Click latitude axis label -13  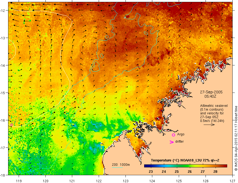pyautogui.click(x=3, y=38)
